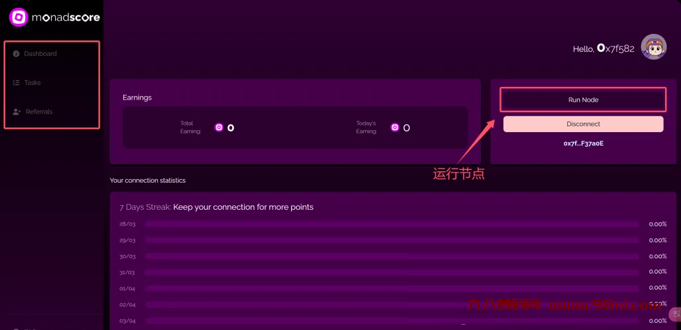Click the Referrals add-person icon in sidebar
Viewport: 681px width, 330px height.
point(17,112)
